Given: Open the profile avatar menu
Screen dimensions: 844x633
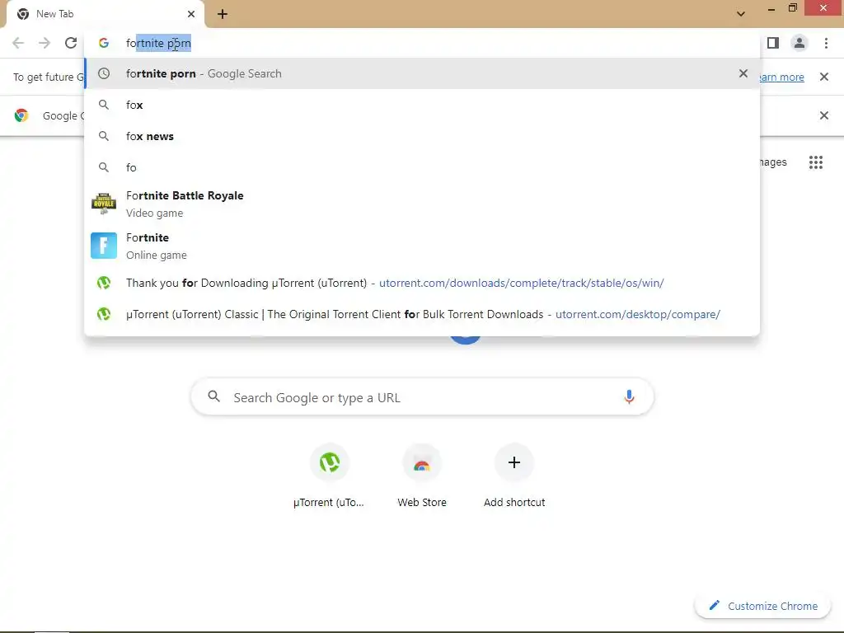Looking at the screenshot, I should tap(799, 43).
